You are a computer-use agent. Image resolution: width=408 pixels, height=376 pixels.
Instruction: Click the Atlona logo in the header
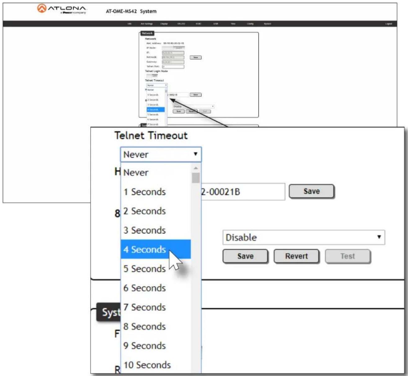click(x=62, y=9)
